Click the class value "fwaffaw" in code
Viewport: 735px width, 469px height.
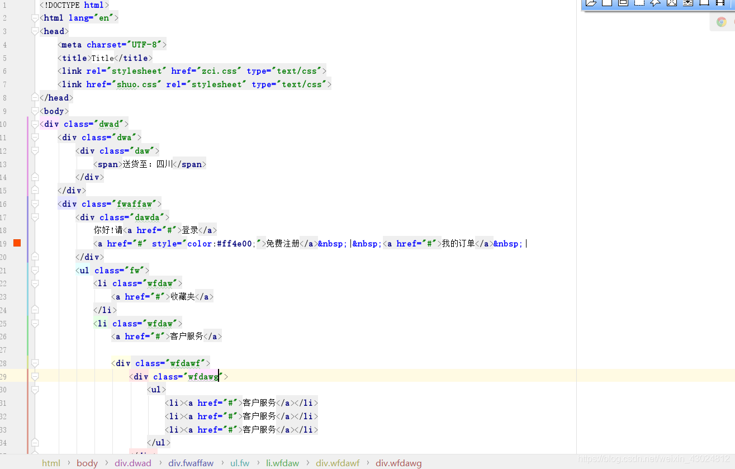135,204
